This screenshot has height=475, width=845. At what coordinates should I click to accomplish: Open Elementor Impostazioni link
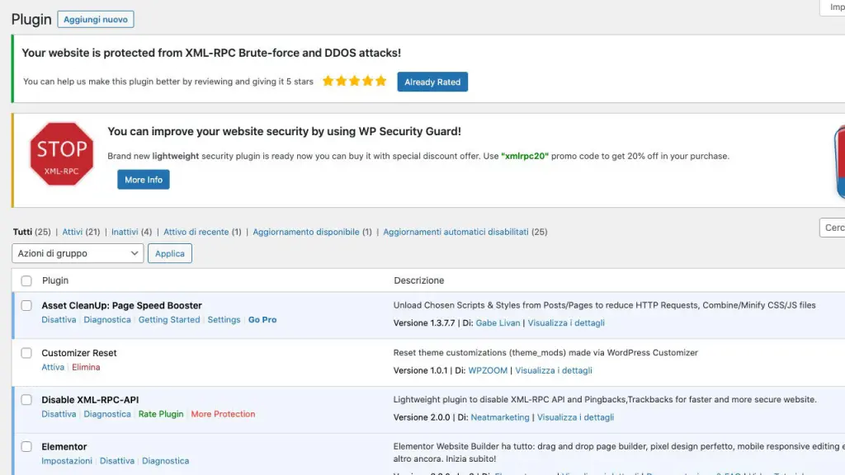click(x=67, y=460)
